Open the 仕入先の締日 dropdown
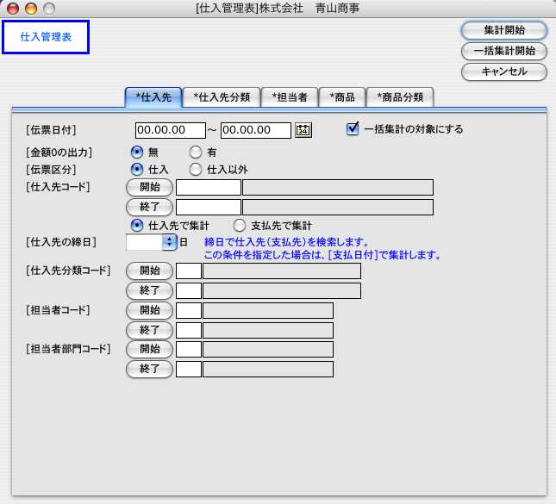This screenshot has height=504, width=556. 170,243
